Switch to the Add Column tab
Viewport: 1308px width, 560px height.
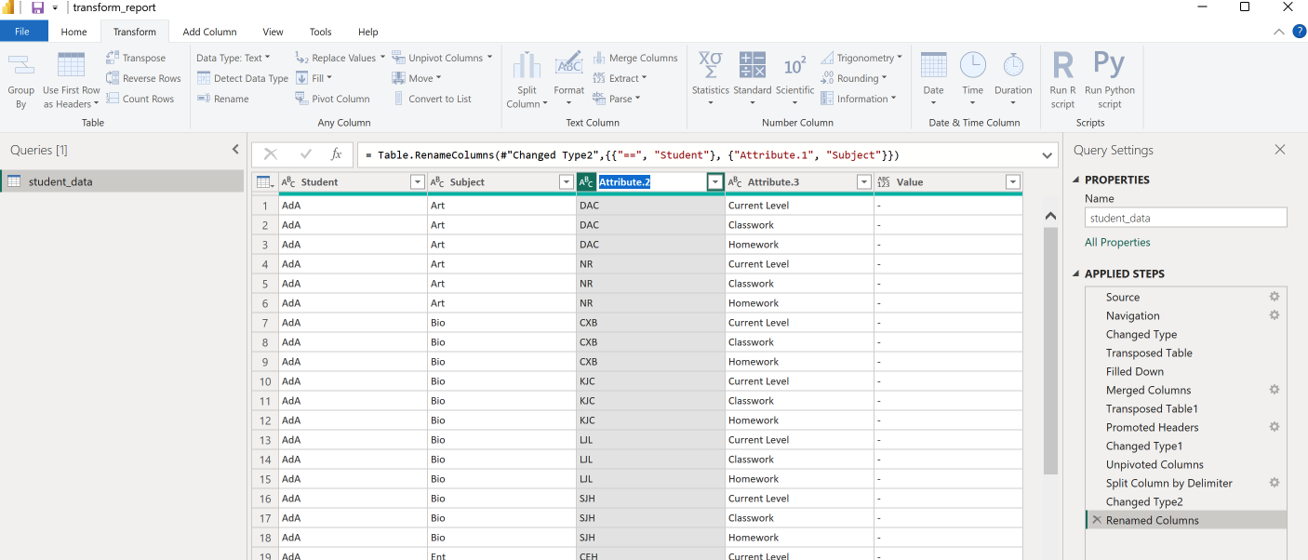point(209,32)
